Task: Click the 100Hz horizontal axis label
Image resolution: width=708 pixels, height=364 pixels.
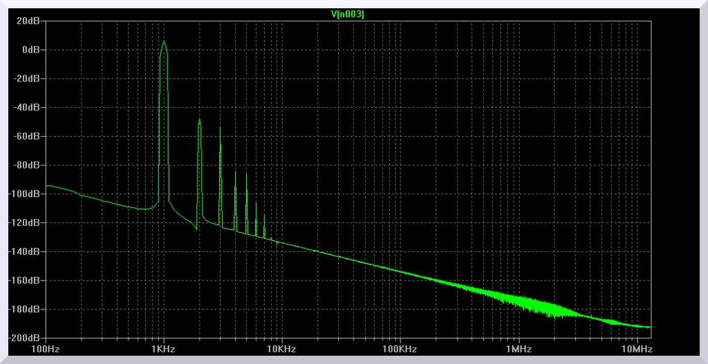Action: pyautogui.click(x=46, y=349)
